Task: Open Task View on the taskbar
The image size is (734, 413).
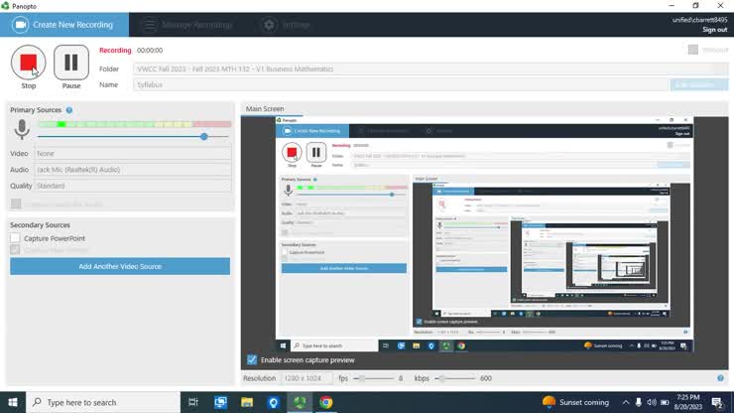Action: 194,402
